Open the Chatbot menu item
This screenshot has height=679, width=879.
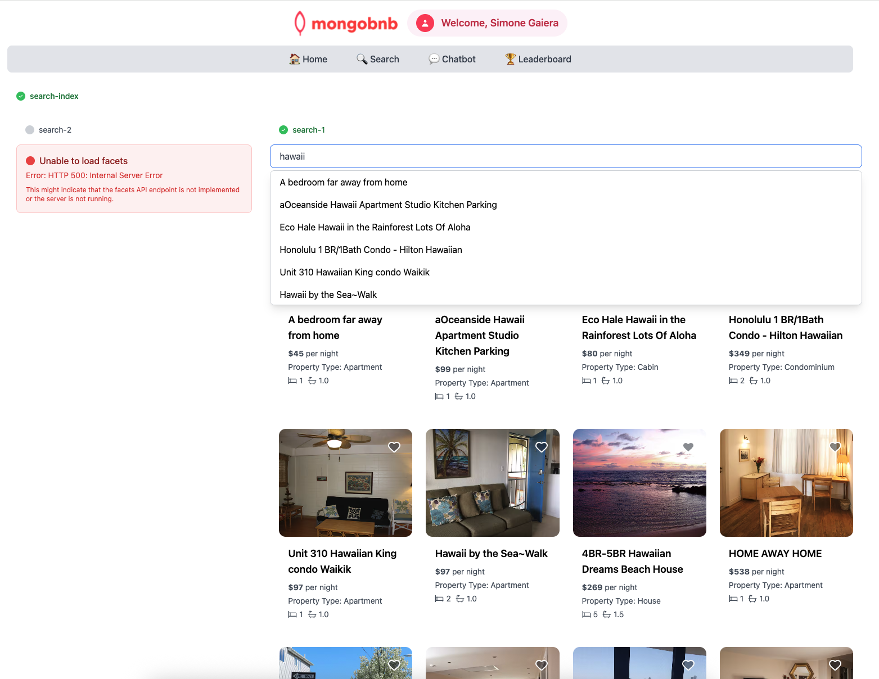click(x=452, y=59)
